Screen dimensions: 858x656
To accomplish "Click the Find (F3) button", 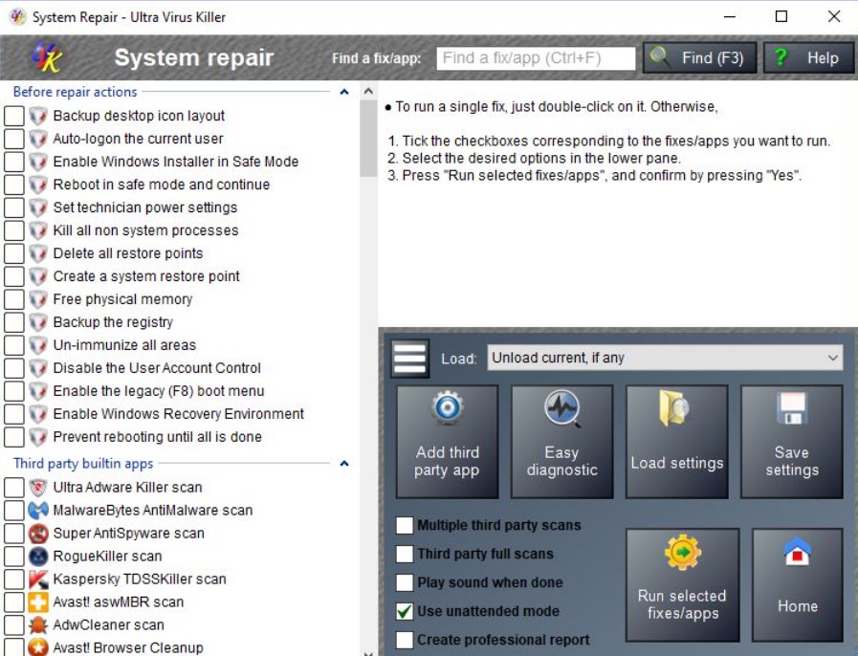I will [699, 57].
